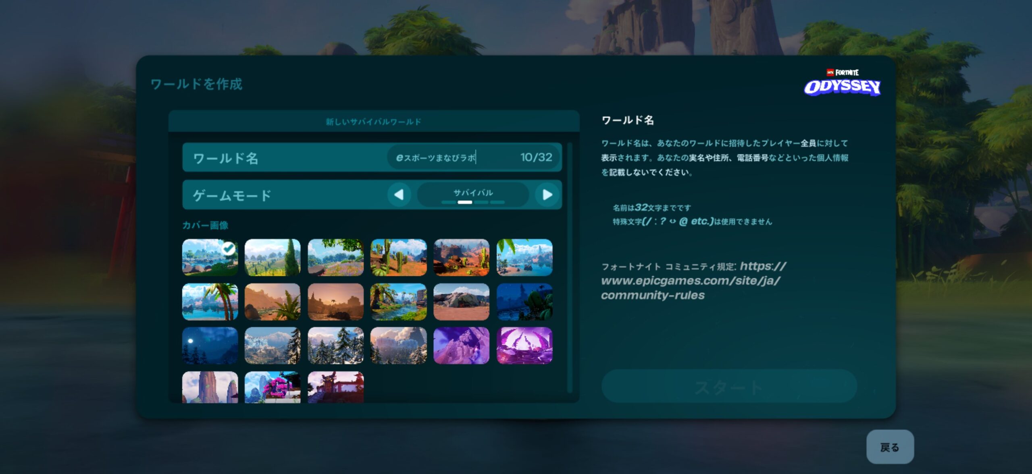Choose cypress tree meadow cover image
Screen dimensions: 1032x474
[x=273, y=257]
